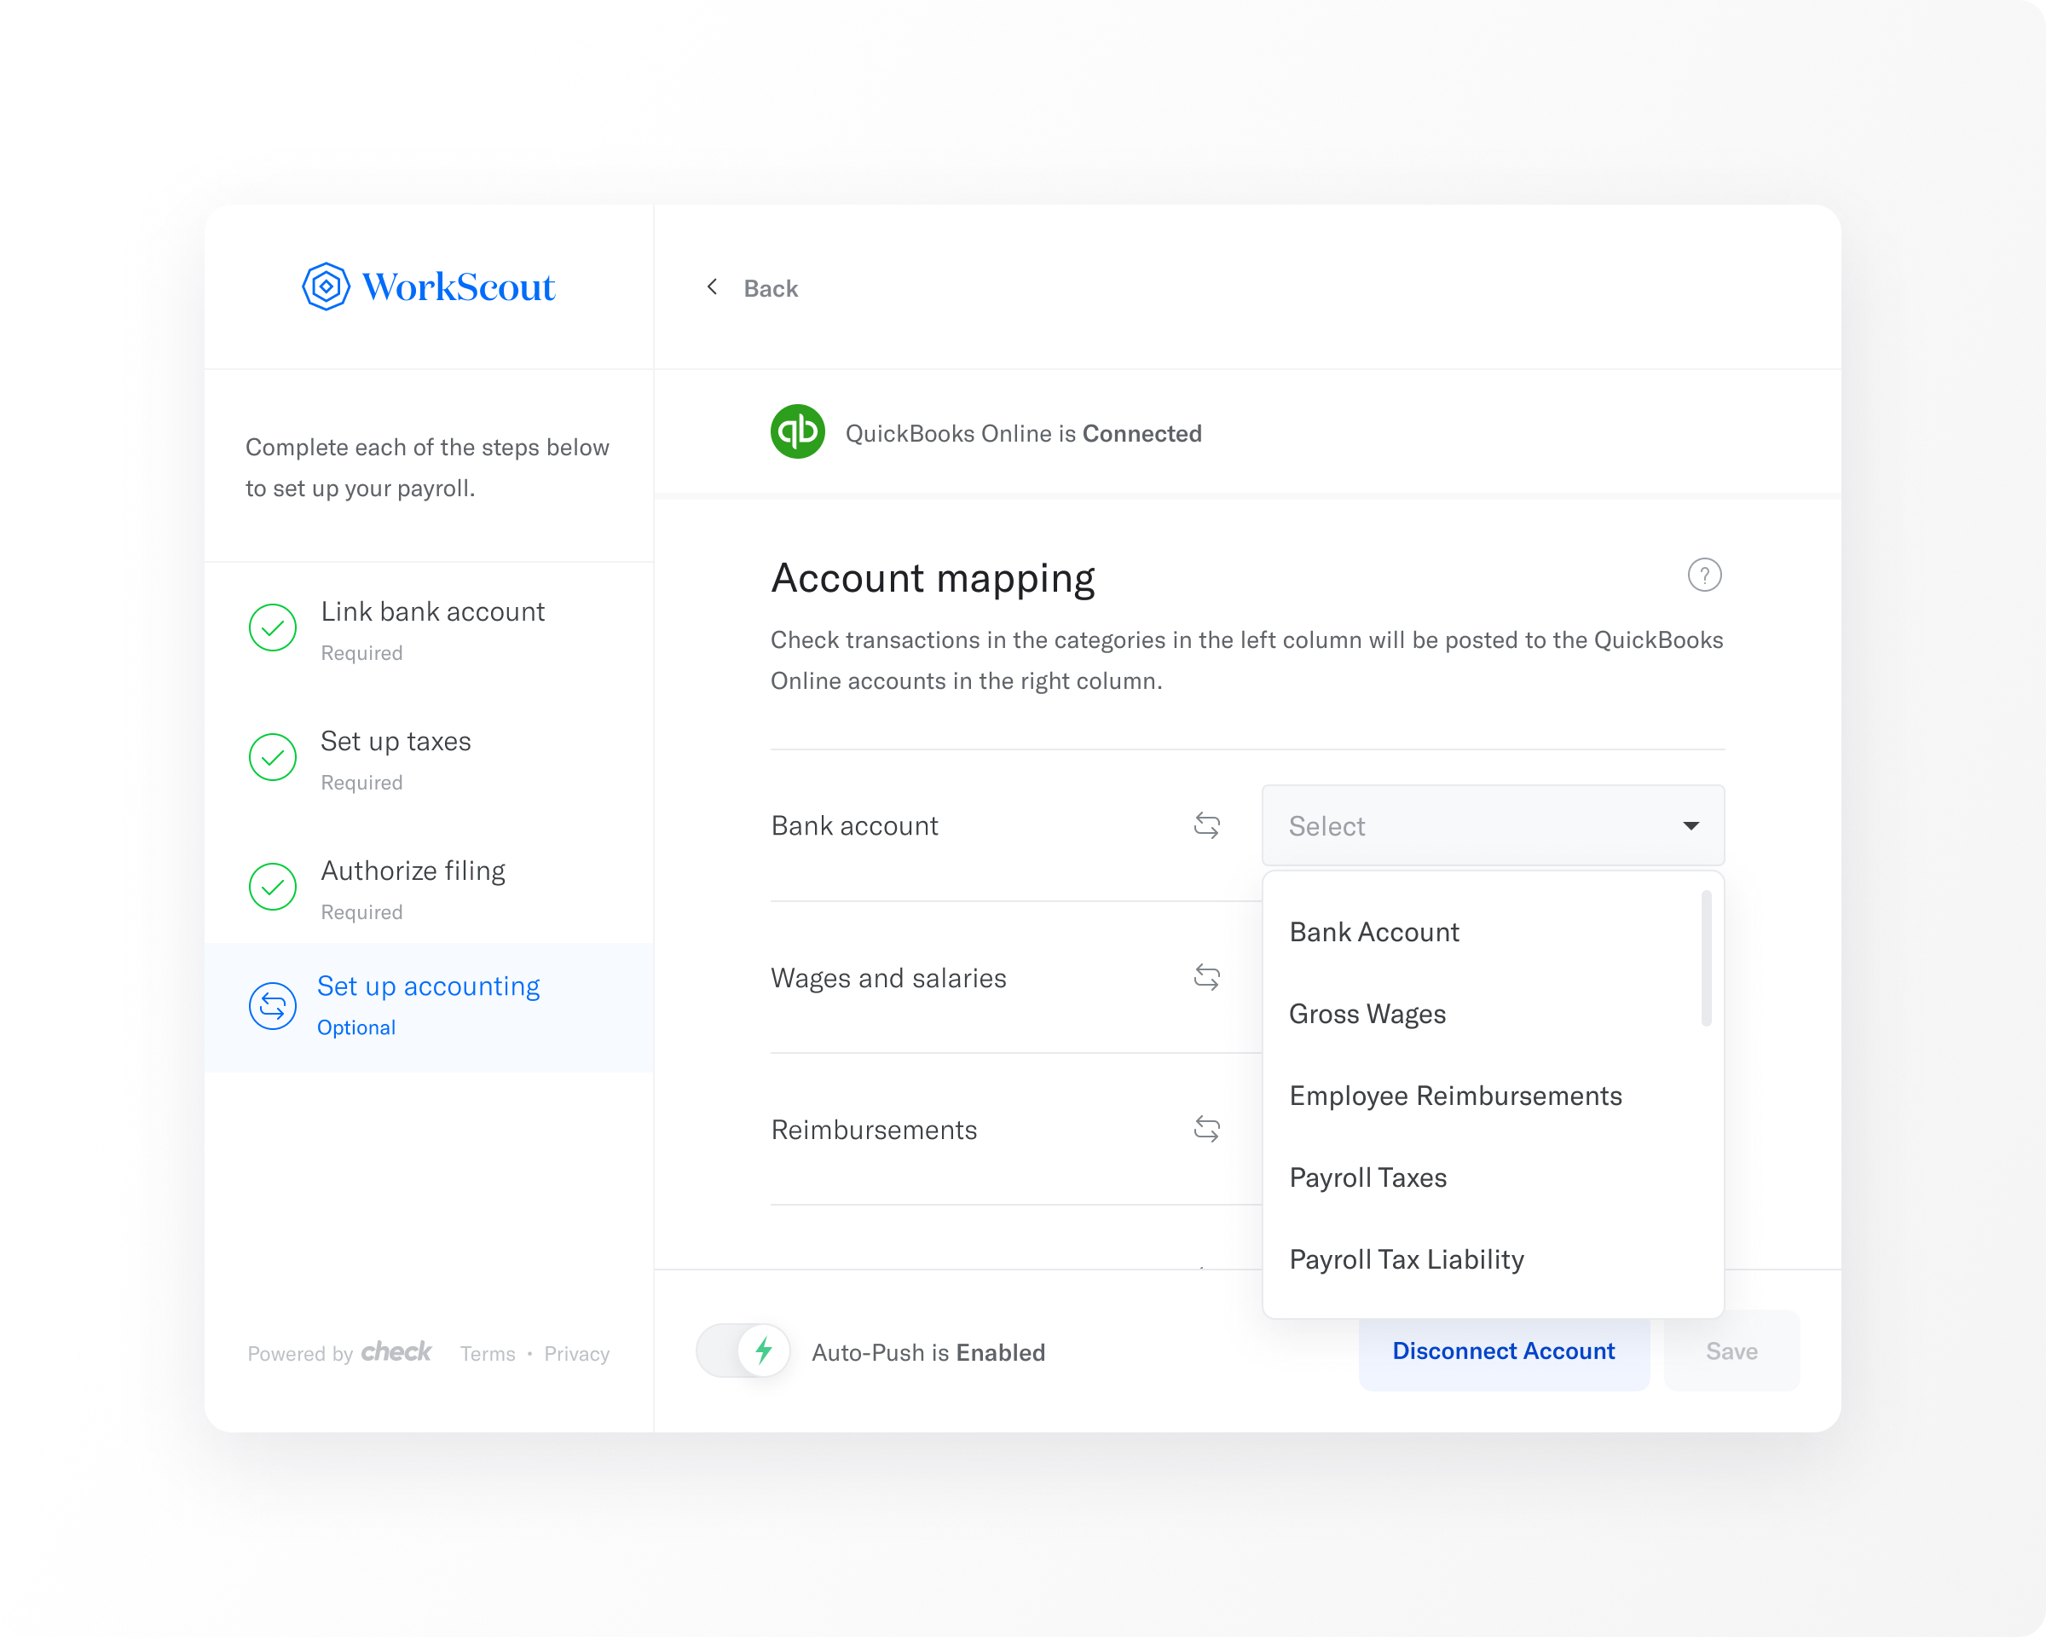Disable the Auto-Push toggle switch
This screenshot has width=2046, height=1637.
click(x=744, y=1351)
